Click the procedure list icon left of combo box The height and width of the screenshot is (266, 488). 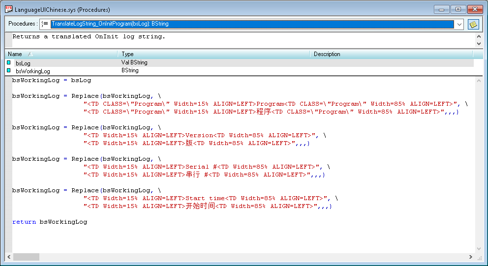(x=45, y=24)
